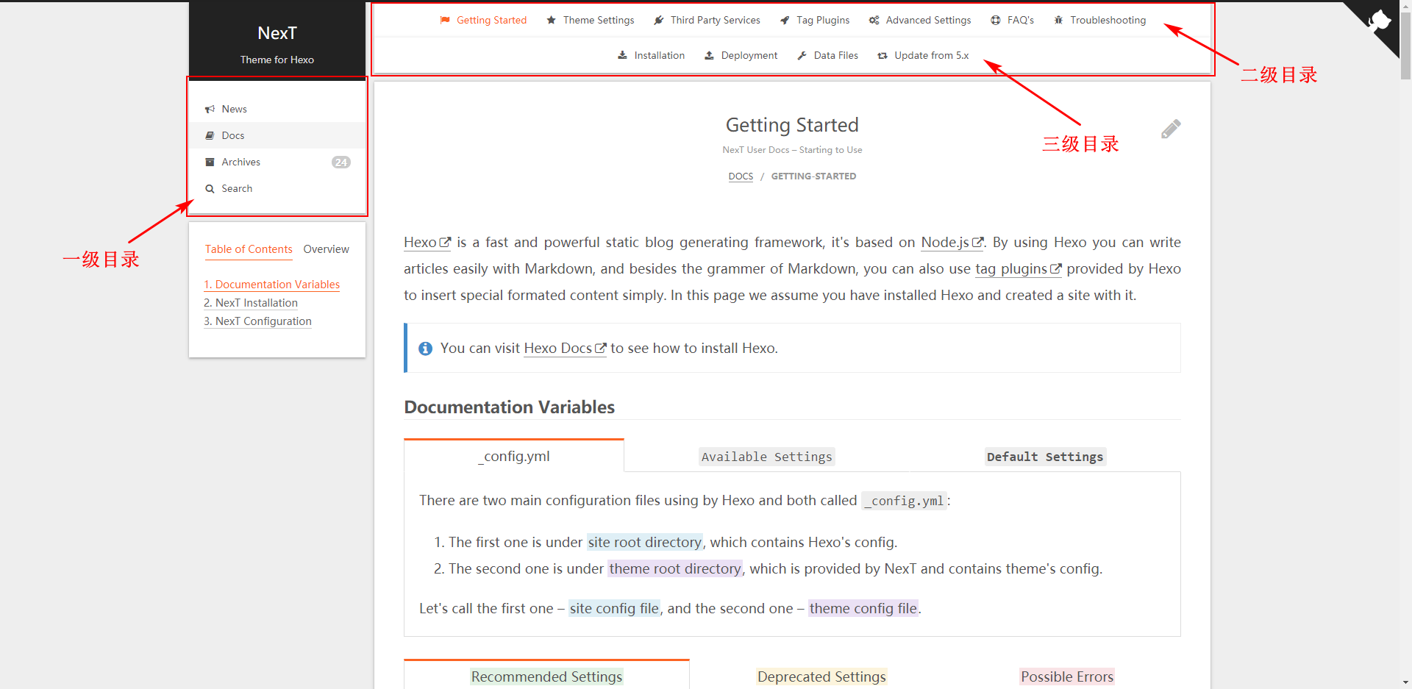The image size is (1412, 689).
Task: Click the external-link icon after Hexo Docs
Action: click(x=600, y=348)
